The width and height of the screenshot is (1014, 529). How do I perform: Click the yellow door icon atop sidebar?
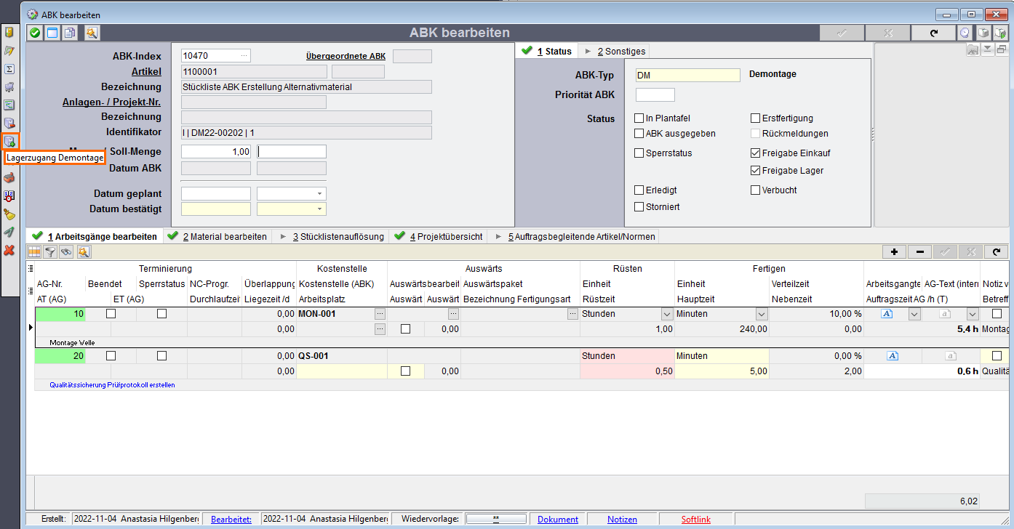(x=9, y=33)
